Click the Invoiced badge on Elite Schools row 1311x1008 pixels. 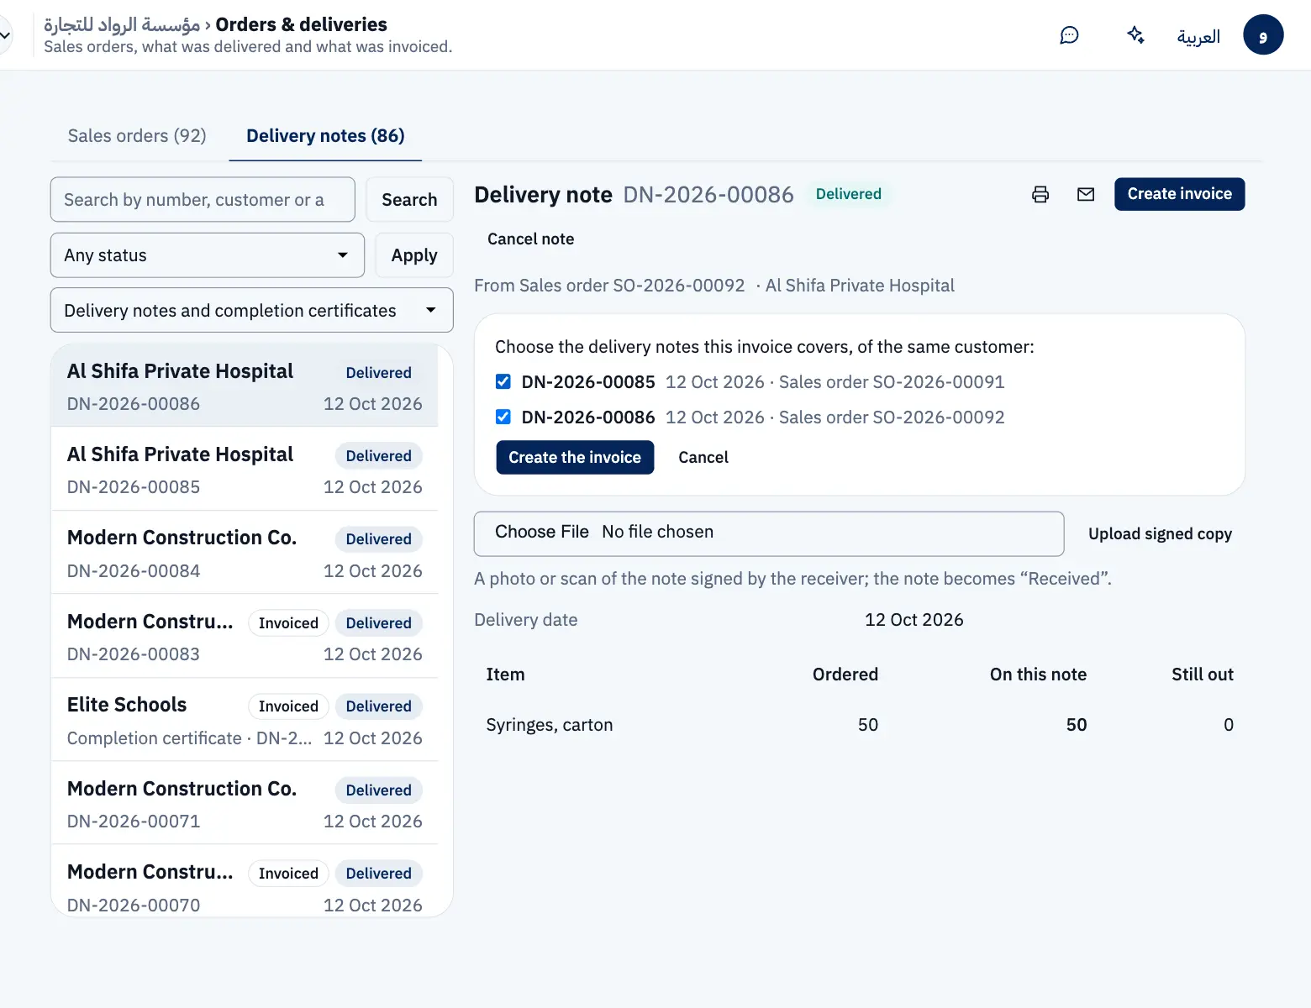tap(288, 706)
